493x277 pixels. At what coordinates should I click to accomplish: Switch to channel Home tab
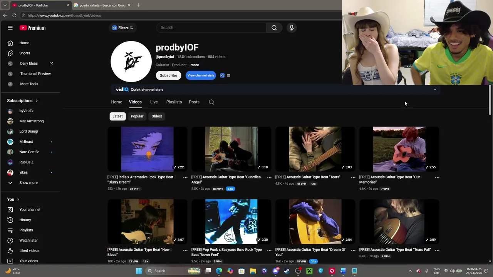click(117, 102)
